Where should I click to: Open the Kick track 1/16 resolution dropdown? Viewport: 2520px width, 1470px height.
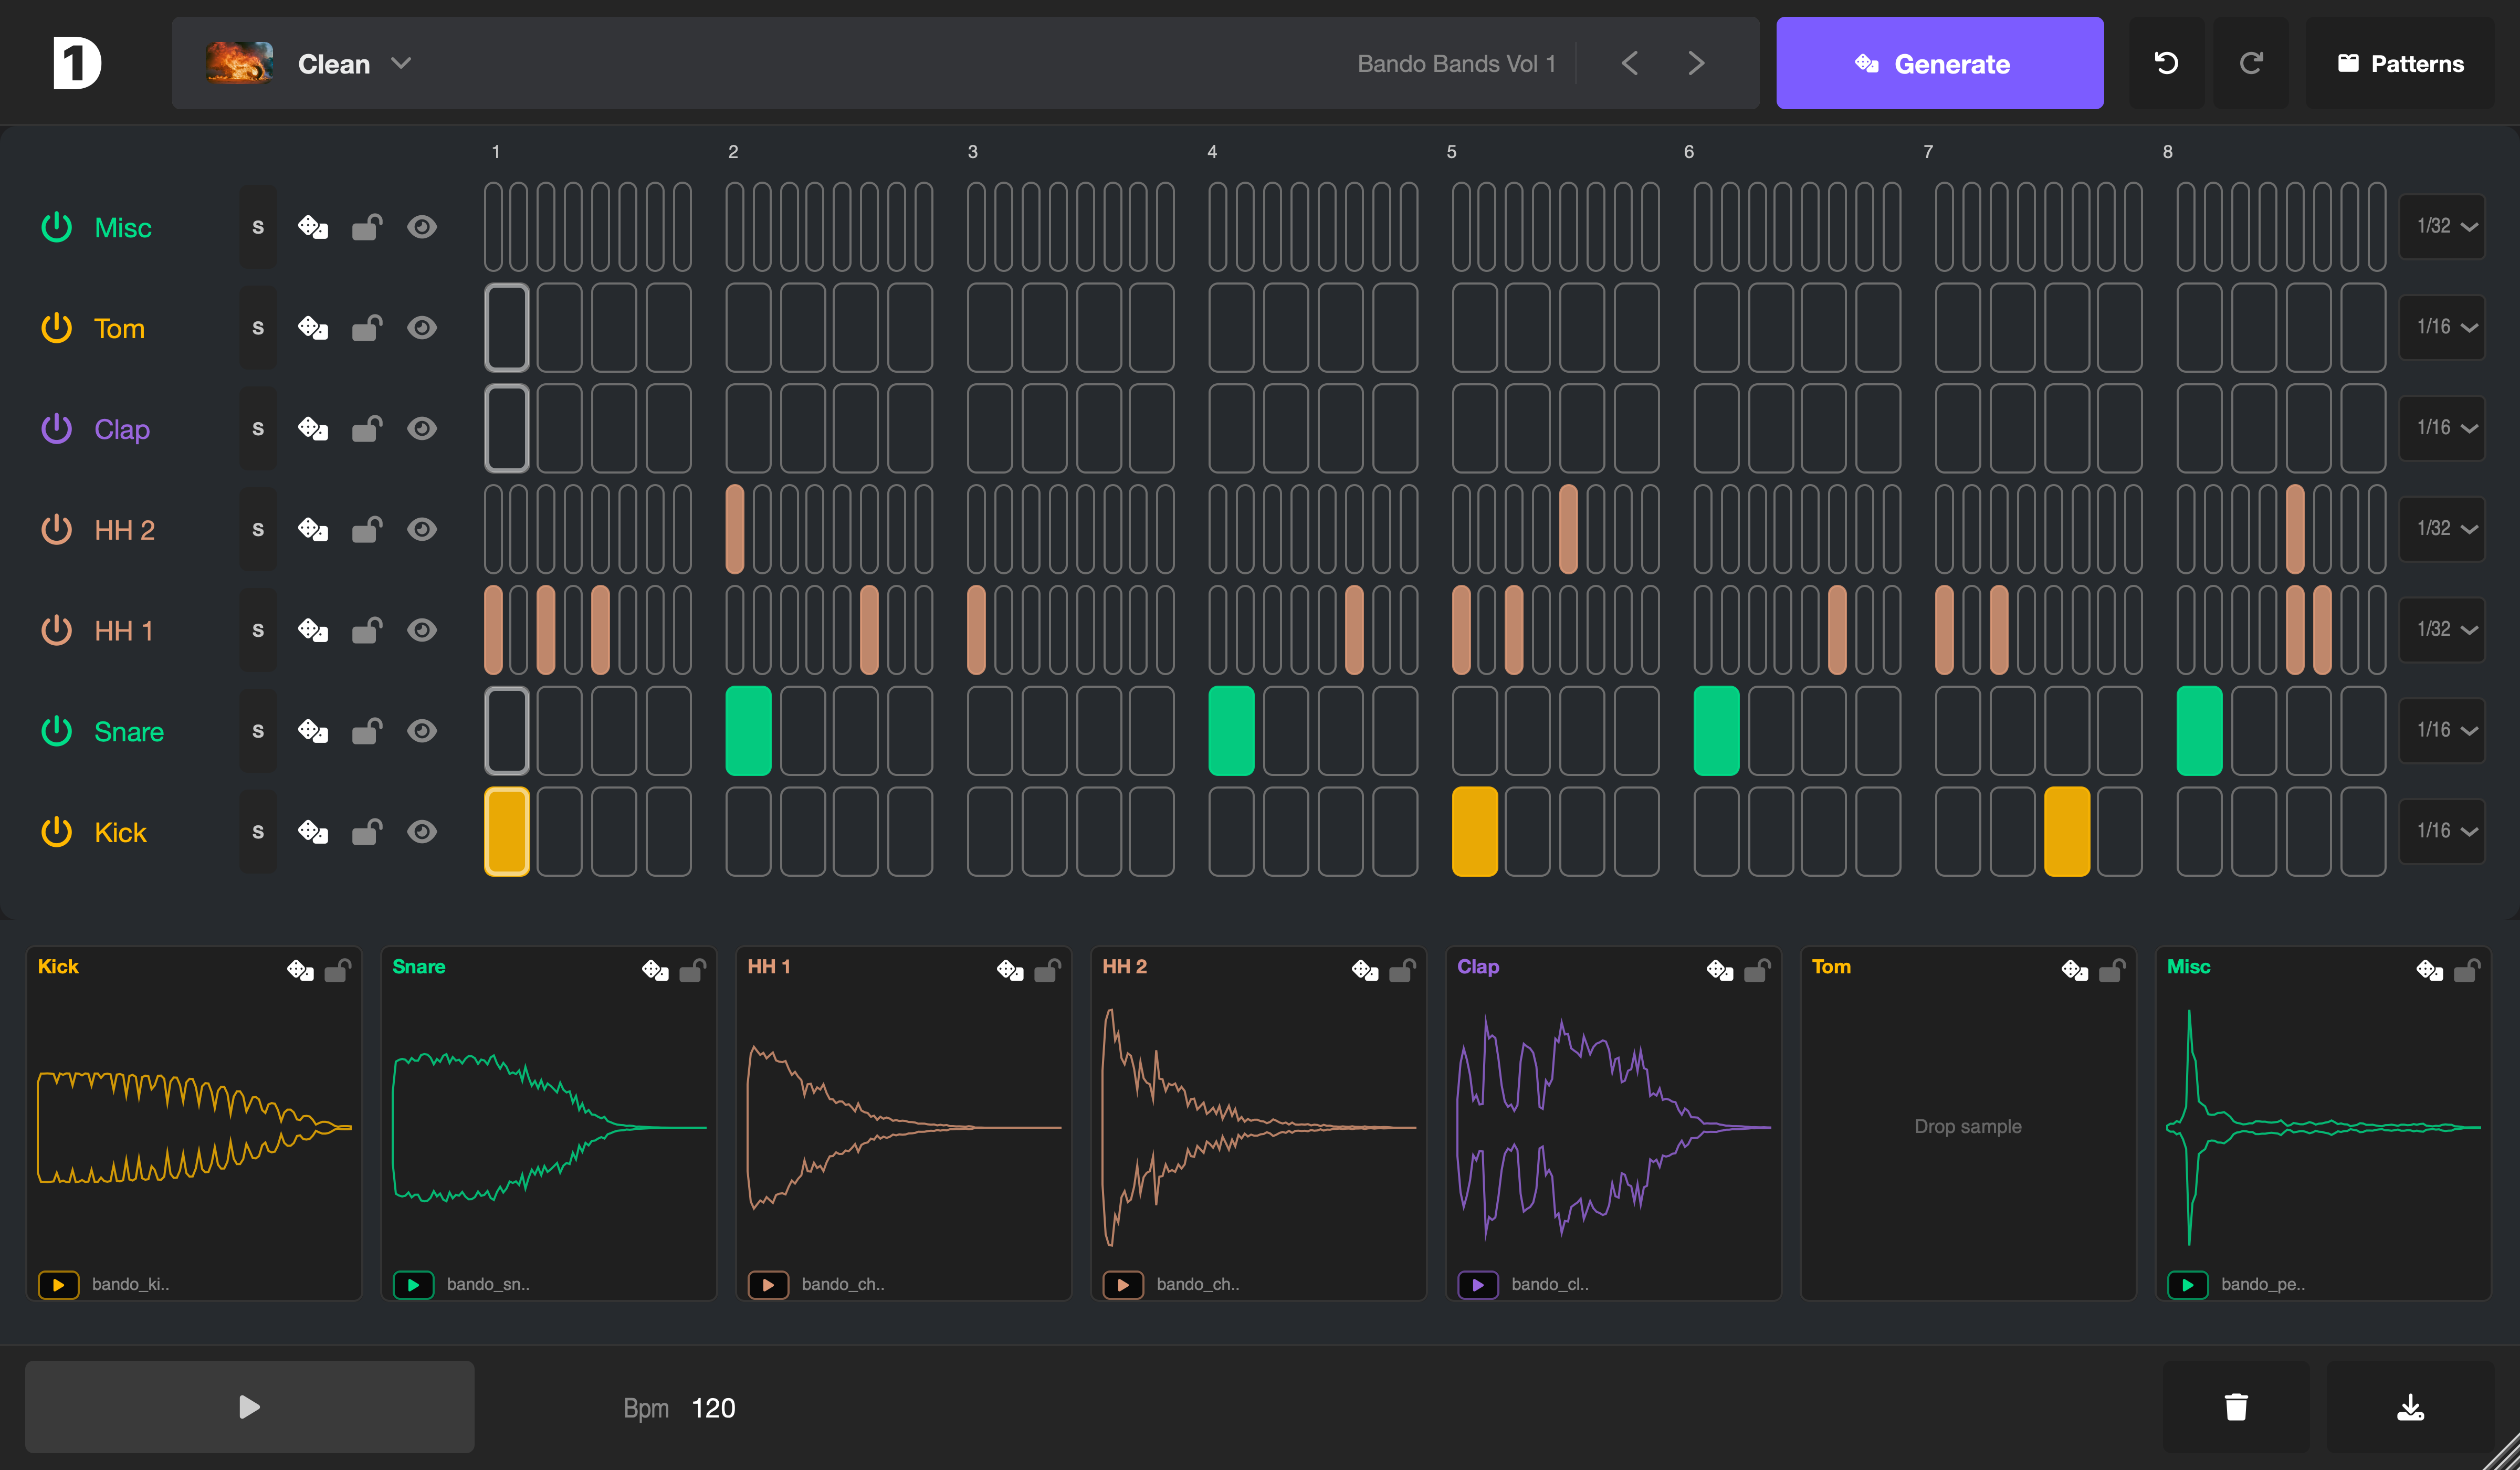[2443, 831]
